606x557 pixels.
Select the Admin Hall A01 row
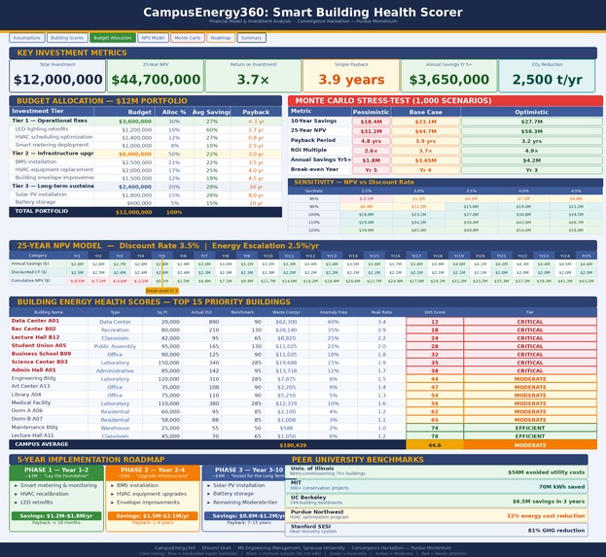303,370
